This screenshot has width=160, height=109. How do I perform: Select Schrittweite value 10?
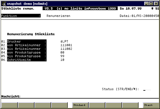62,60
